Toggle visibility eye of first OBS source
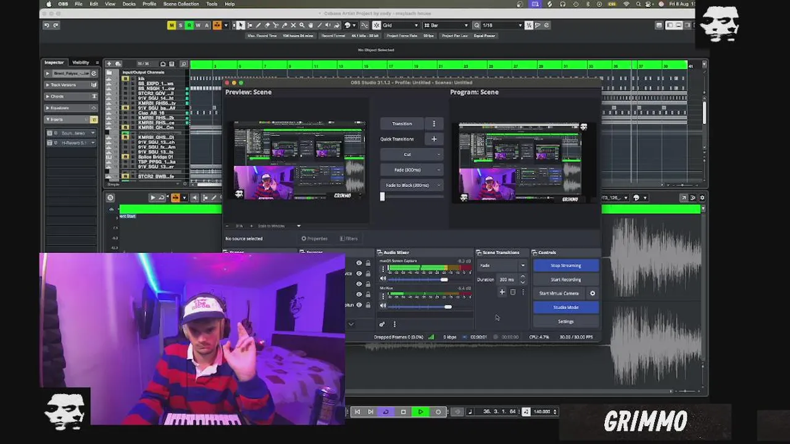Image resolution: width=790 pixels, height=444 pixels. coord(359,263)
